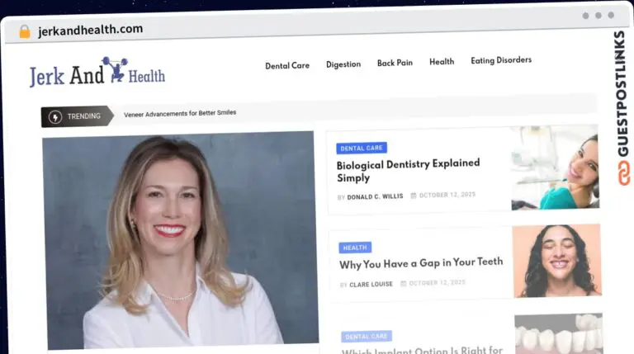Open the Digestion menu item
Viewport: 634px width, 354px height.
(343, 64)
